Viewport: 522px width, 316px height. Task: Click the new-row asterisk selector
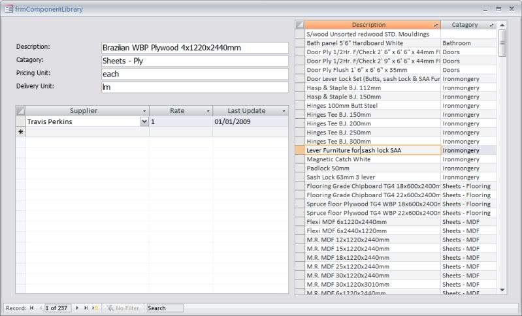click(x=21, y=132)
